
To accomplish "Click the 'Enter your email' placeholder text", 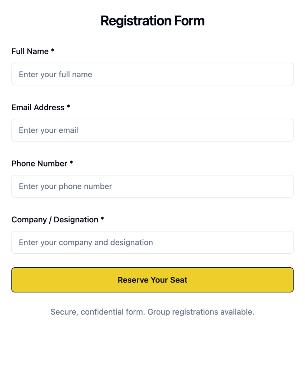I will pyautogui.click(x=48, y=130).
